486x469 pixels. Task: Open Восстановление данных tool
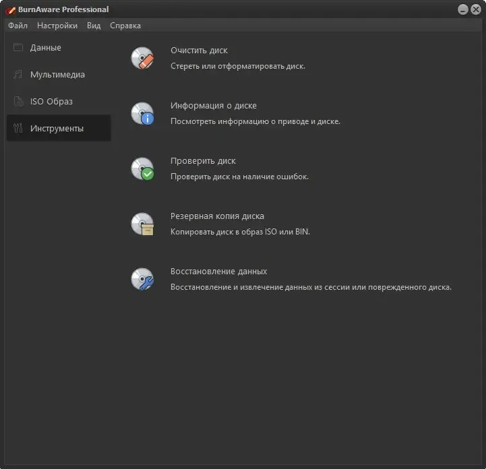click(x=219, y=271)
